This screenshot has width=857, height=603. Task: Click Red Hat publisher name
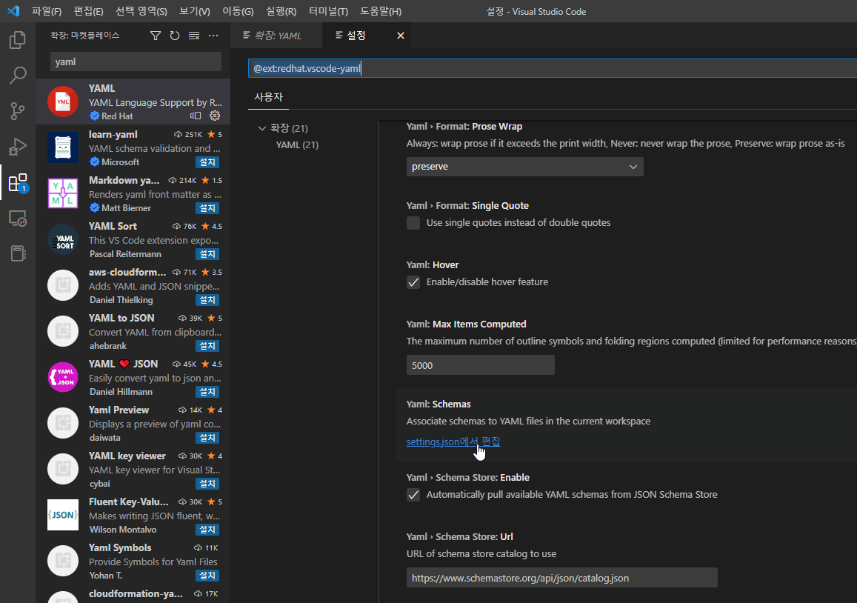(117, 116)
